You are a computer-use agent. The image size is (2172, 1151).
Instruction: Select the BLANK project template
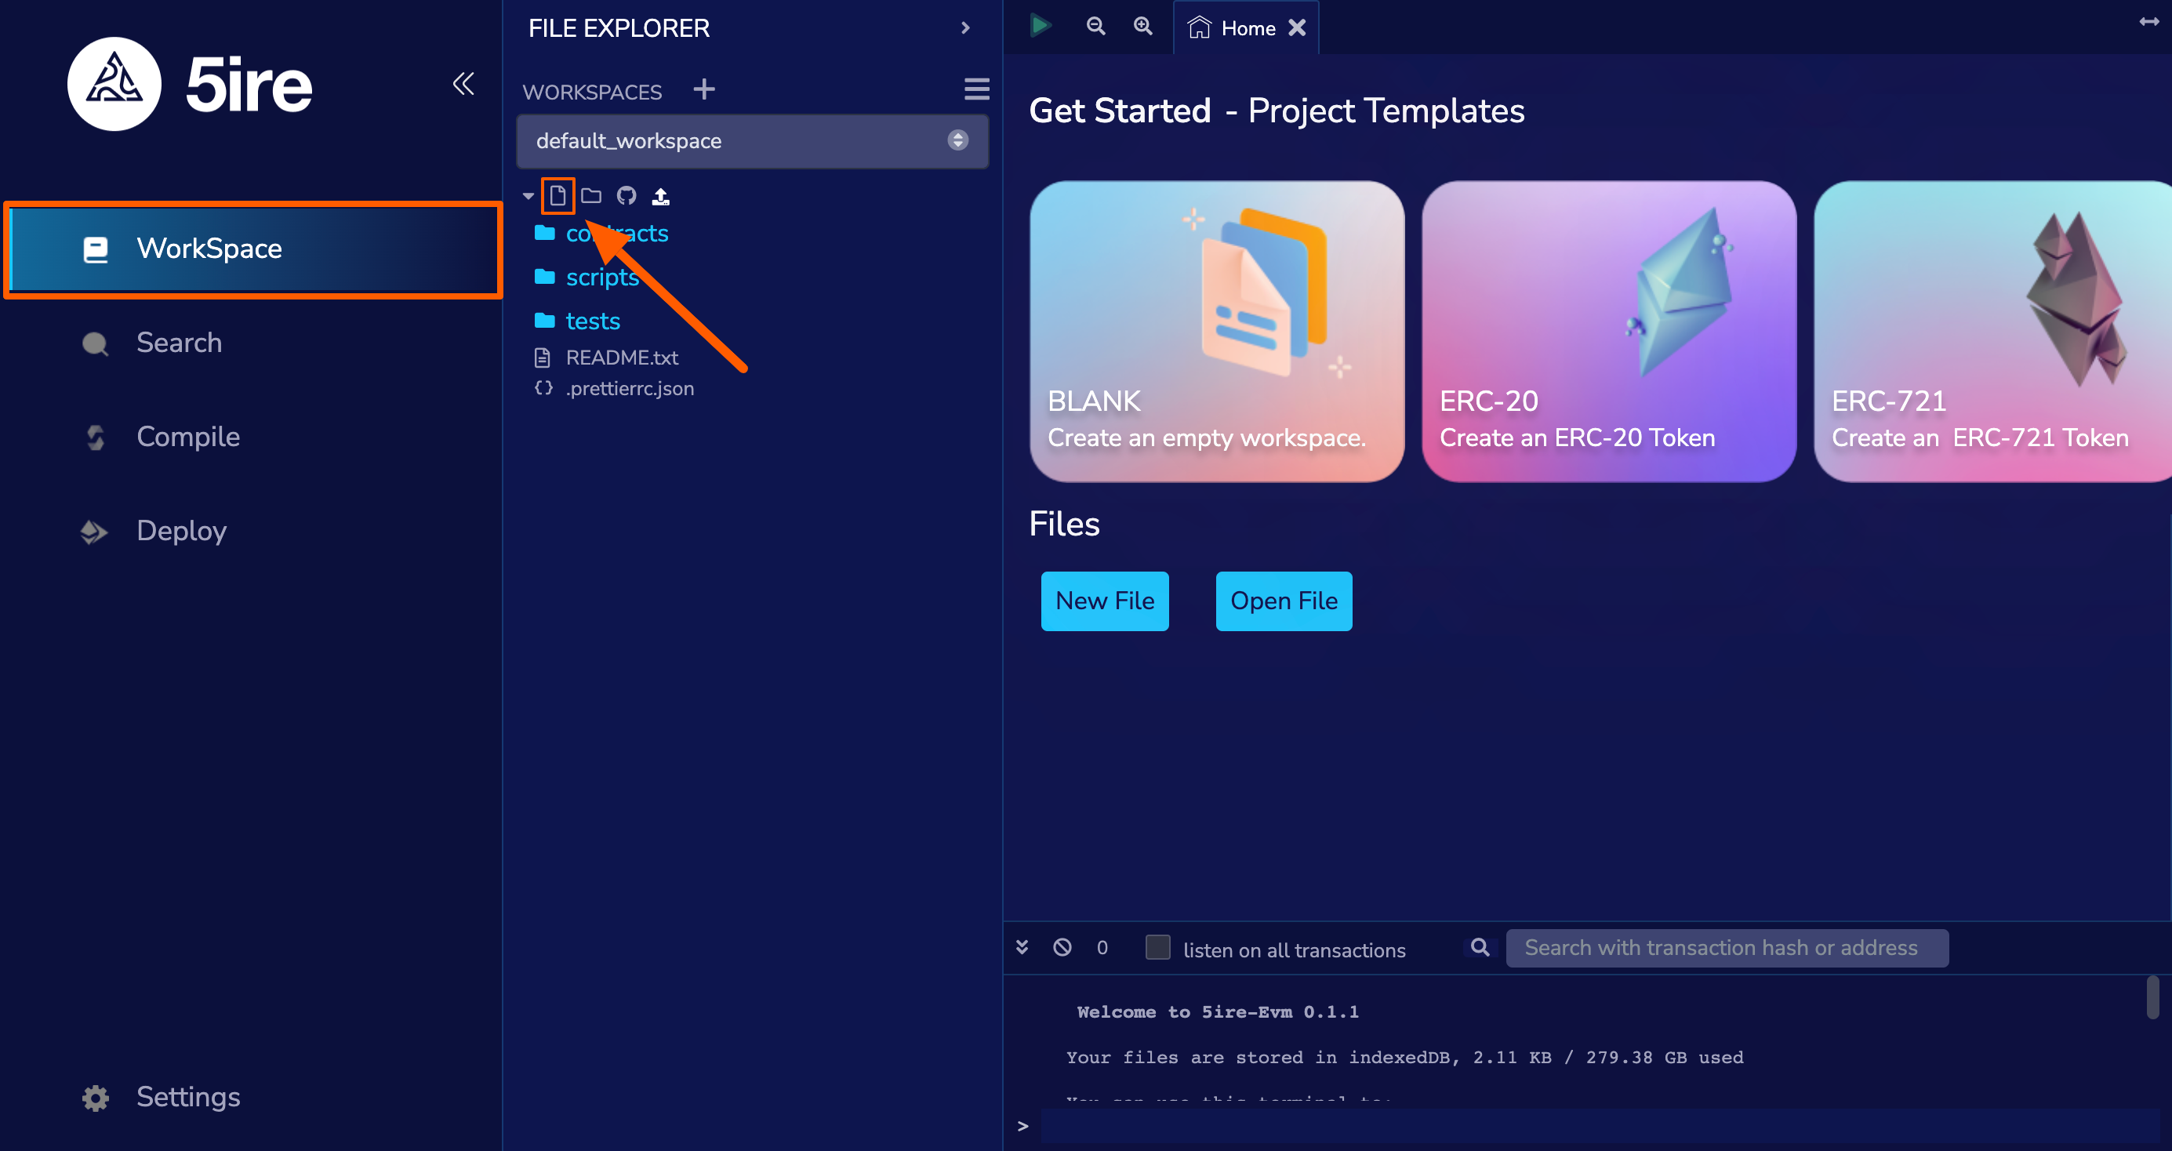click(x=1217, y=332)
